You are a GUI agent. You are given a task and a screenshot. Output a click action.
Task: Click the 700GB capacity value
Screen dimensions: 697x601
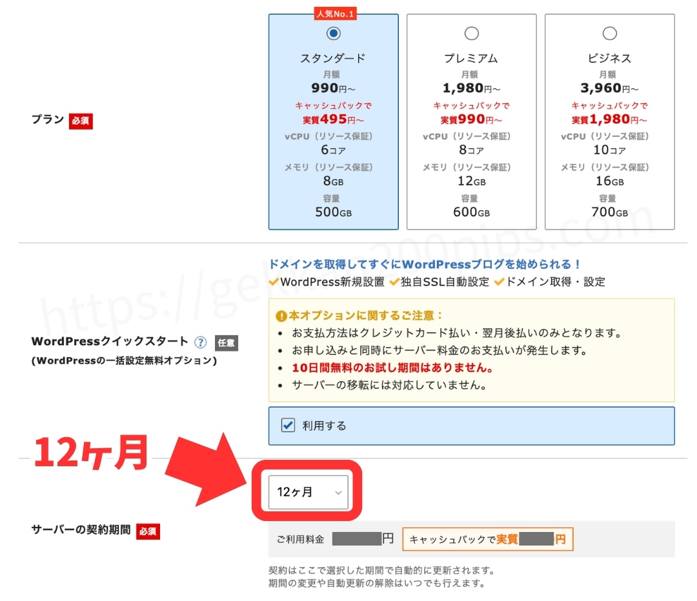tap(609, 212)
